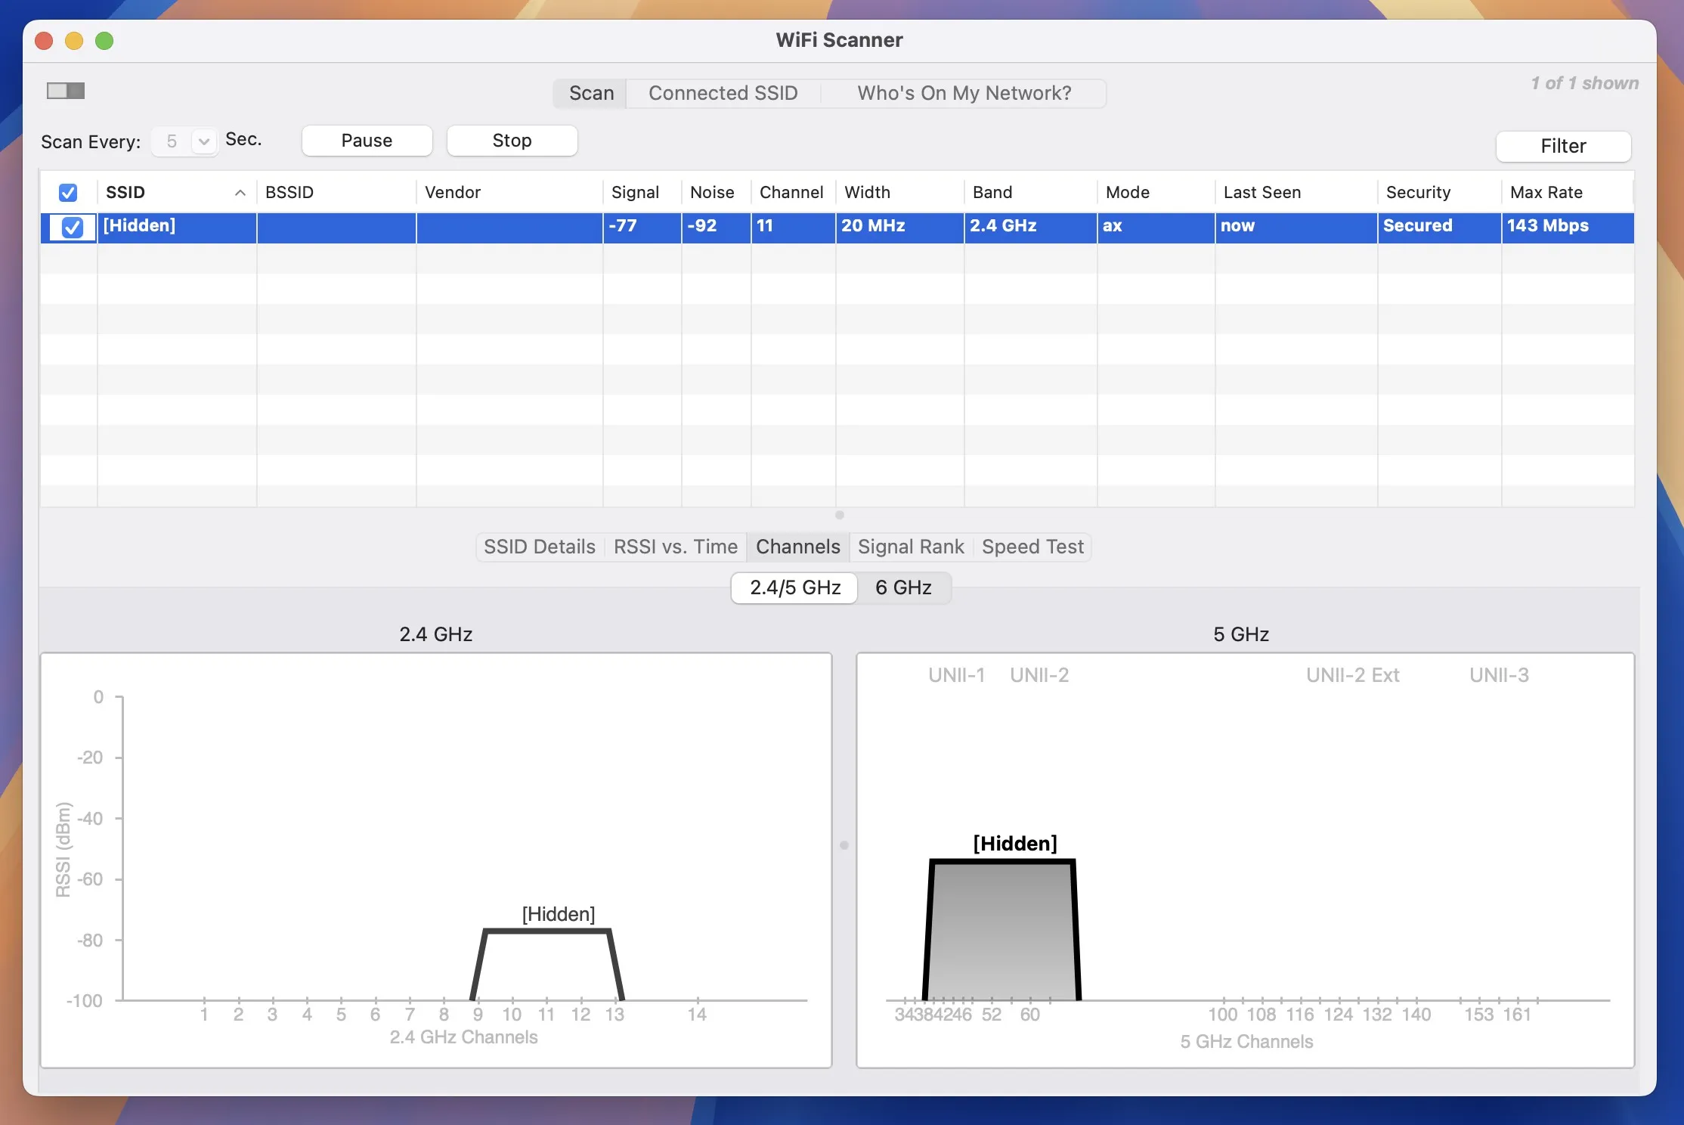Minimize the WiFi Scanner window

click(74, 41)
